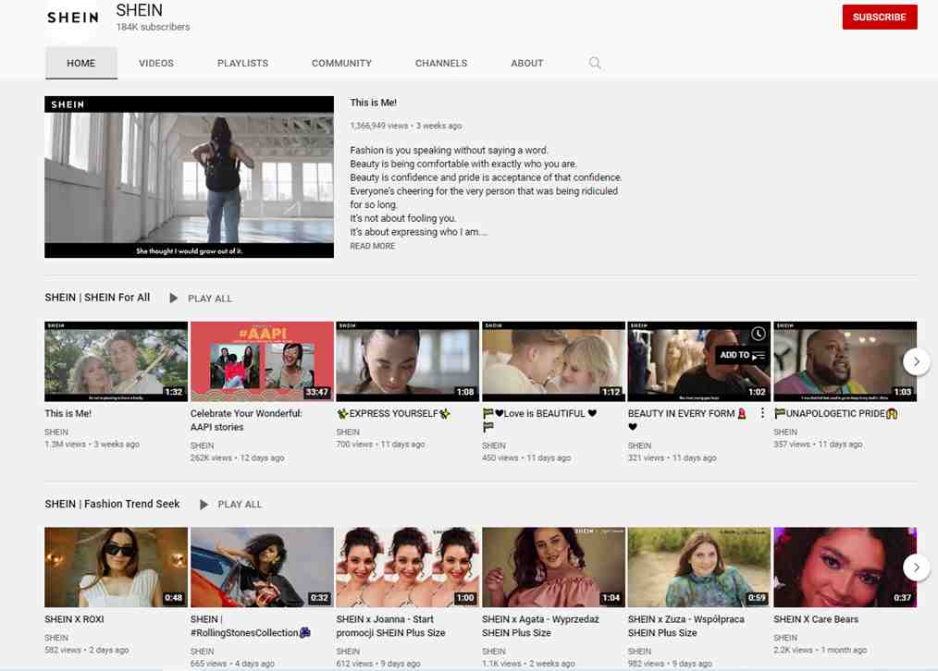
Task: Open the featured 'This is Me!' video title
Action: pos(374,103)
